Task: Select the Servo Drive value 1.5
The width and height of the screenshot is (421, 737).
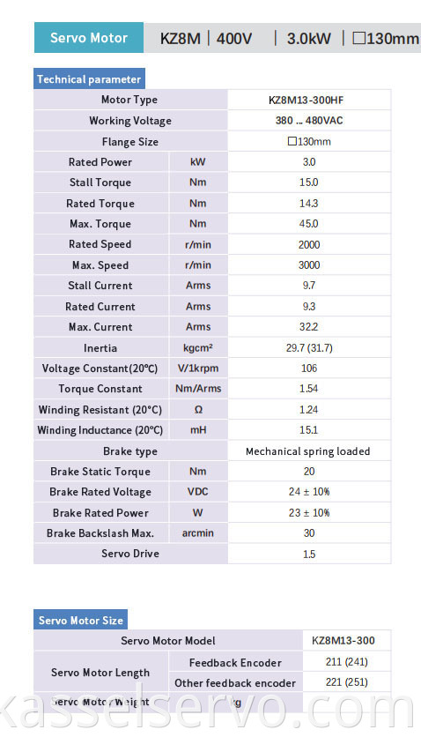Action: (x=309, y=554)
